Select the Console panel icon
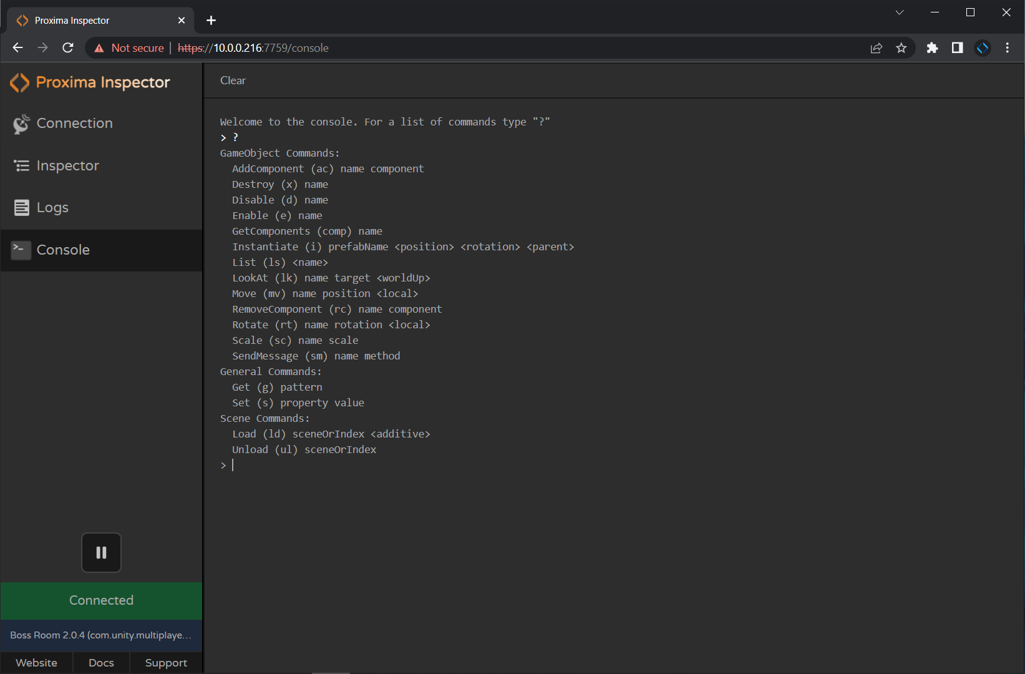The width and height of the screenshot is (1025, 674). coord(21,250)
